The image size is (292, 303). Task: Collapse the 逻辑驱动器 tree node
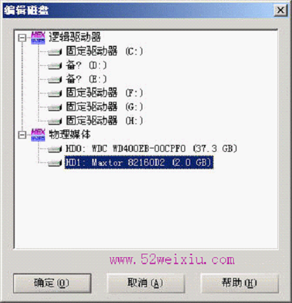(x=22, y=37)
